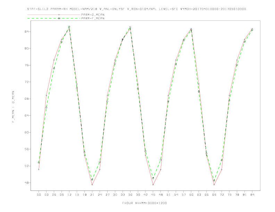Click y-axis tick label 64

pyautogui.click(x=26, y=116)
